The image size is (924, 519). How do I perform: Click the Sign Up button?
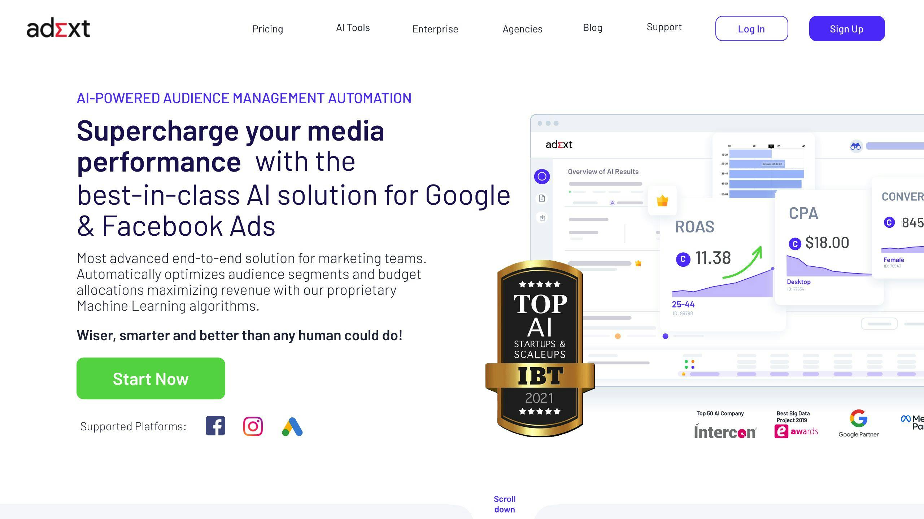coord(846,28)
